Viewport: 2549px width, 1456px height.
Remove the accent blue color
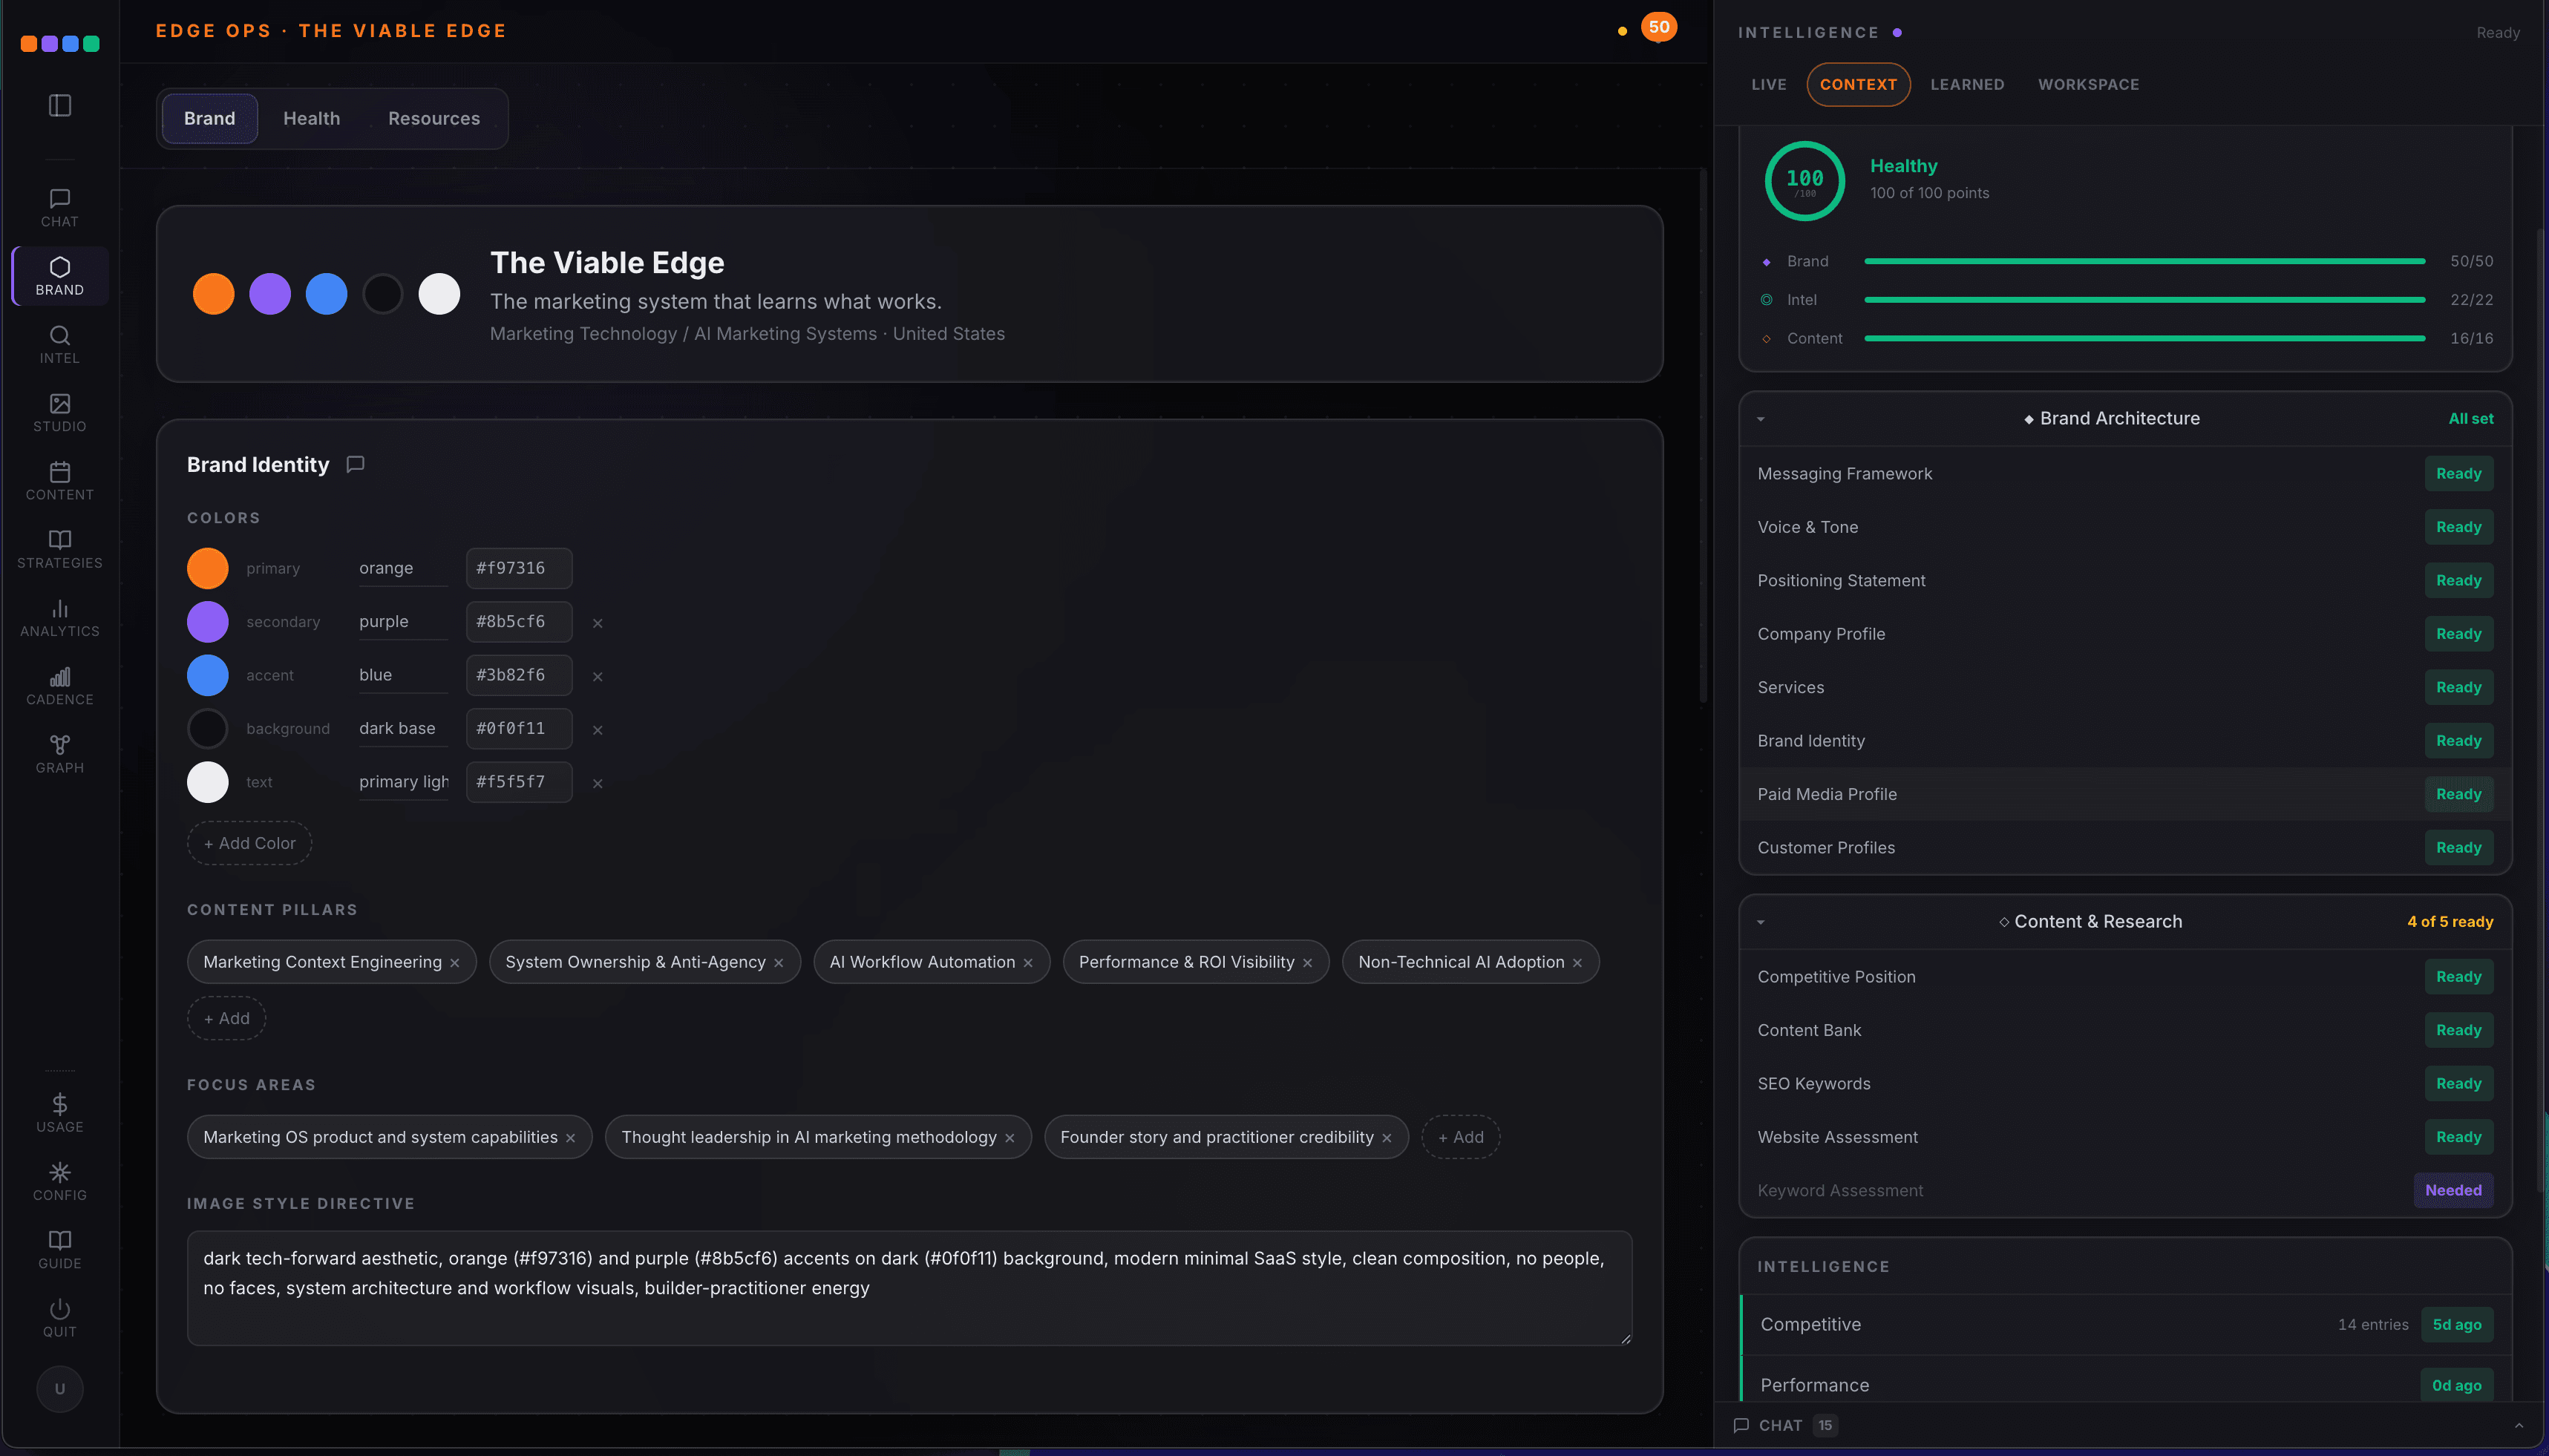coord(597,676)
